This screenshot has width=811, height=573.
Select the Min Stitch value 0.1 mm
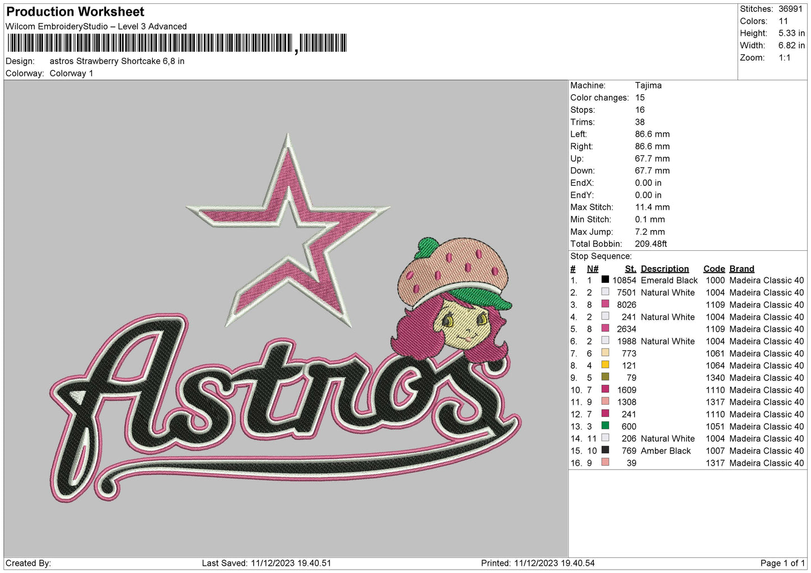pos(650,219)
